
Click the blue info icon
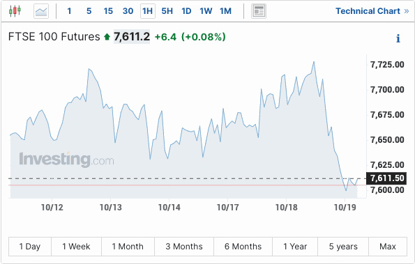pos(398,38)
